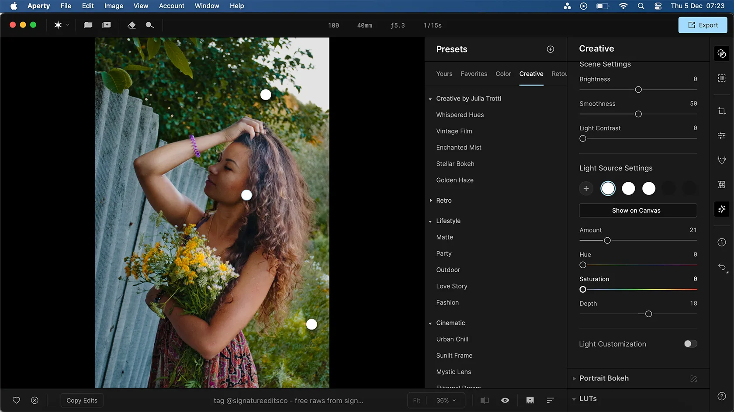This screenshot has height=412, width=734.
Task: Click the magnifier search icon in toolbar
Action: [149, 25]
